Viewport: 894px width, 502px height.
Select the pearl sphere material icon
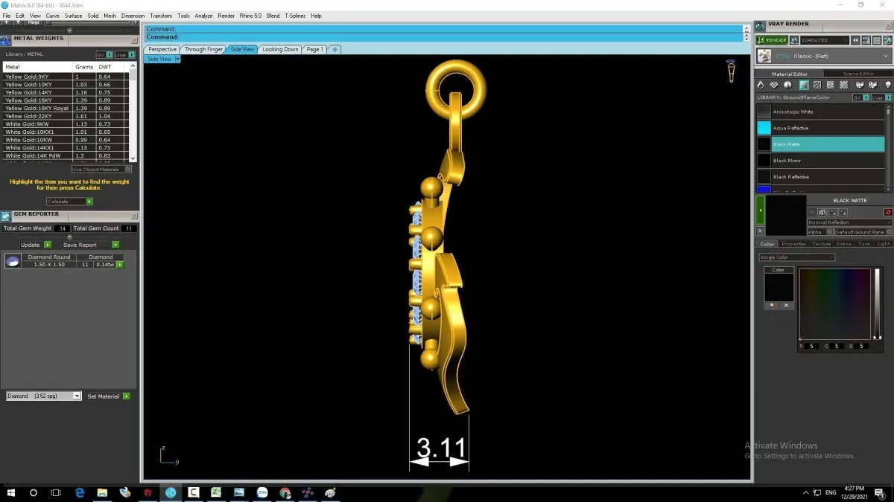787,85
